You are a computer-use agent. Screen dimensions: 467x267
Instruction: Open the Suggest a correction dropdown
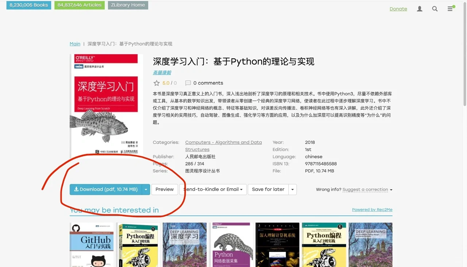pos(367,190)
